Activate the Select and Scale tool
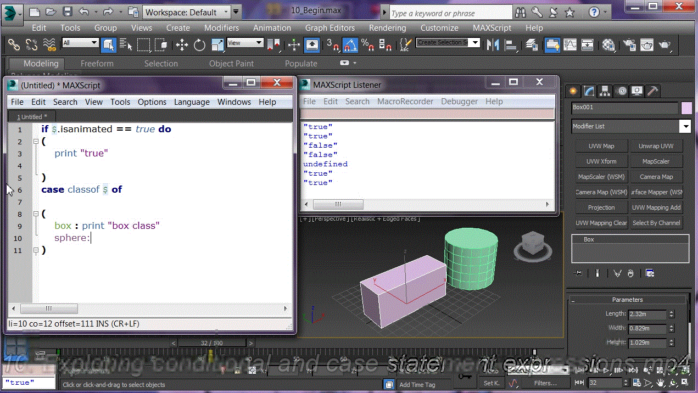698x393 pixels. point(217,44)
